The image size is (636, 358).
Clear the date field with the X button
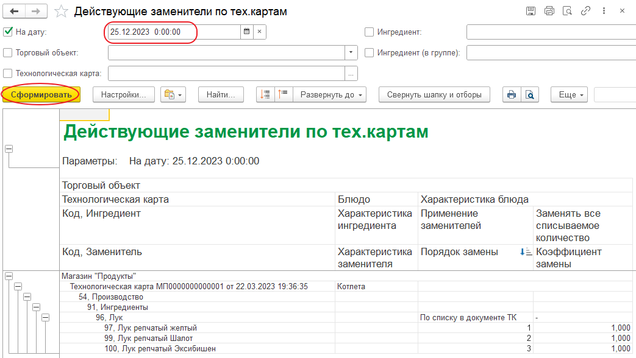click(x=259, y=32)
